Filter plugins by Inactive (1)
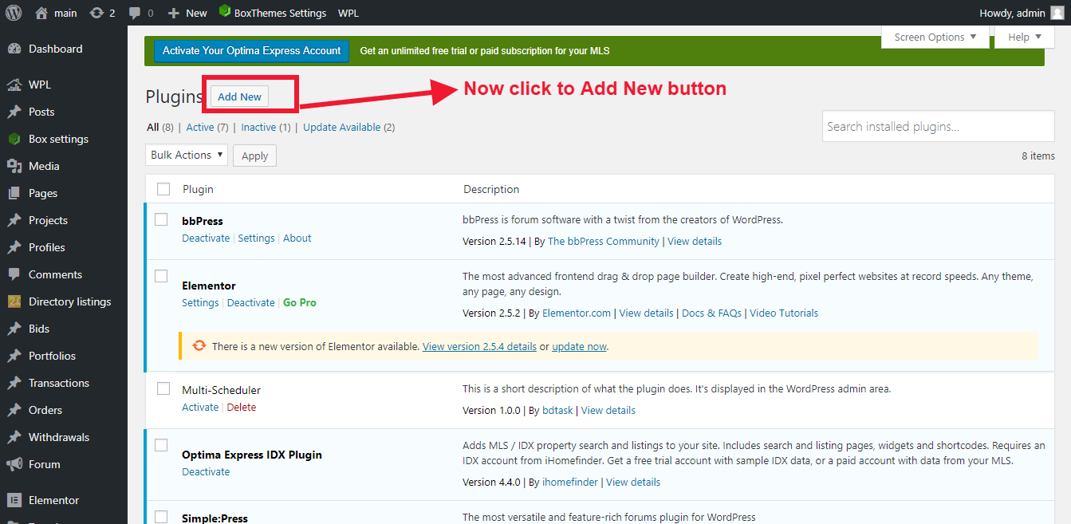 click(x=266, y=127)
